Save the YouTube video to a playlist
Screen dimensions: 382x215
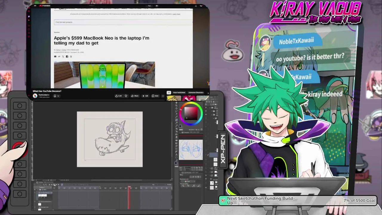click(x=155, y=96)
